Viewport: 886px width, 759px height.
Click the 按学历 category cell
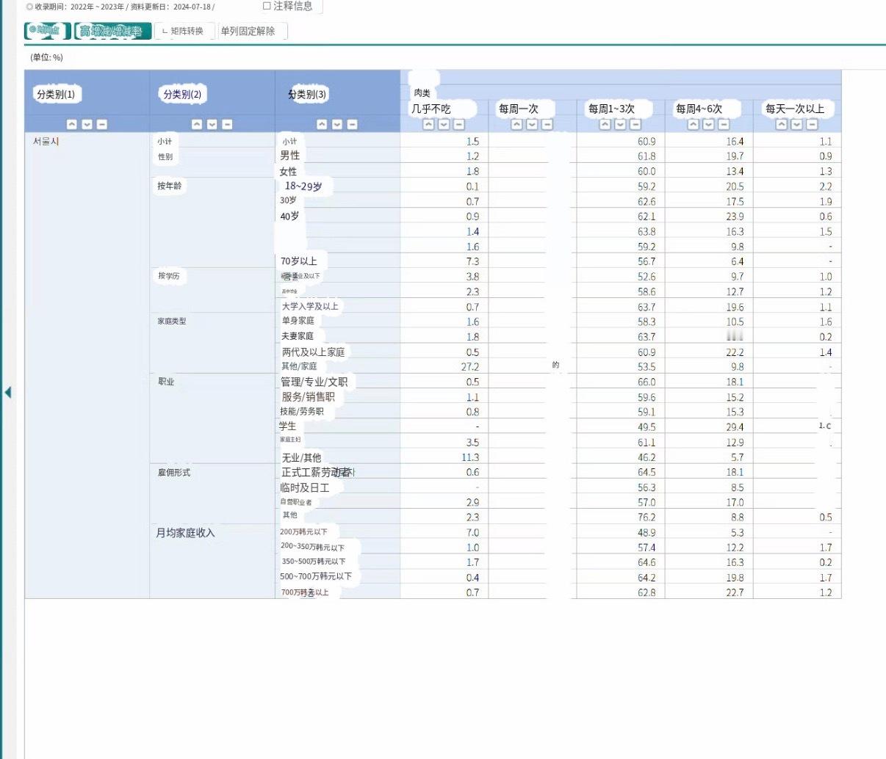coord(168,276)
